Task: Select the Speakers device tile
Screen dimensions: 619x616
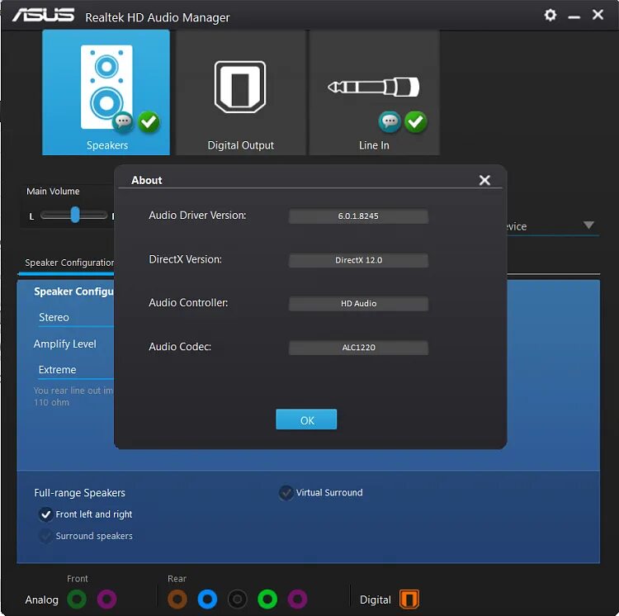Action: click(x=106, y=92)
